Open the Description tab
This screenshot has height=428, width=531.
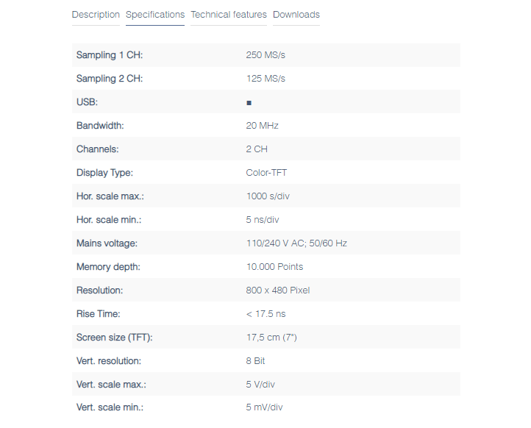[x=96, y=15]
